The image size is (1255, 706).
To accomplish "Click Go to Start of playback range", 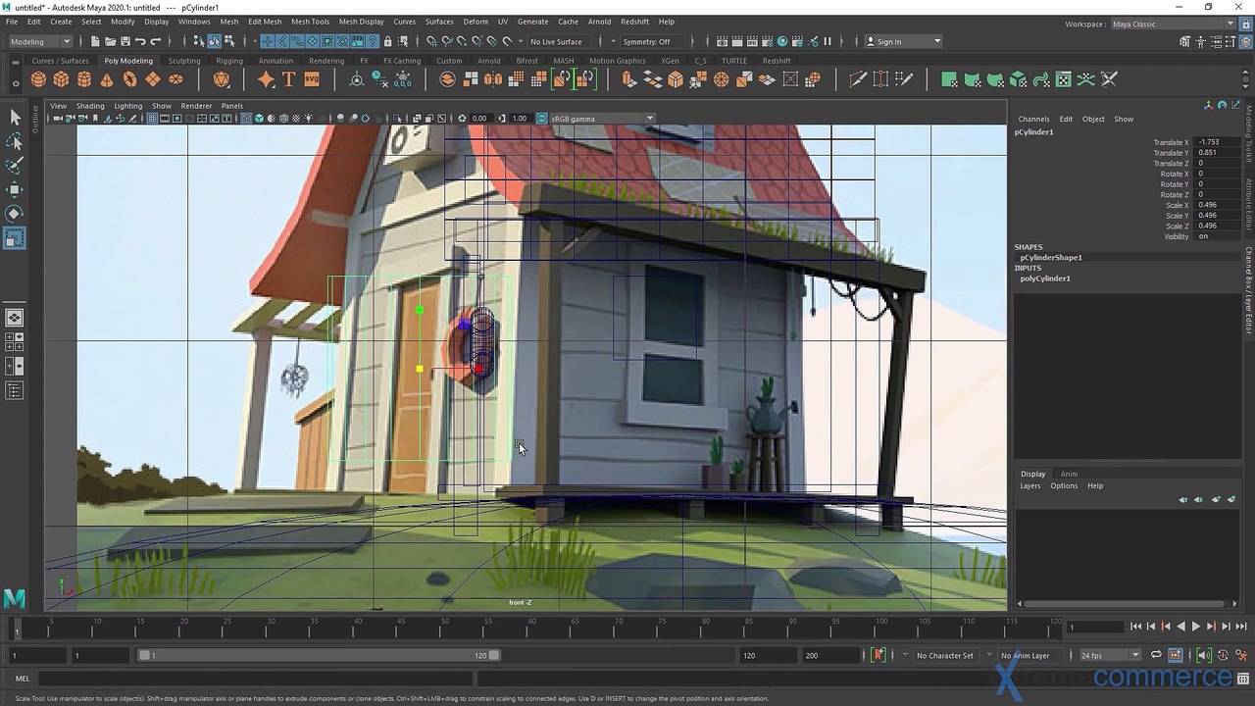I will (x=1135, y=627).
